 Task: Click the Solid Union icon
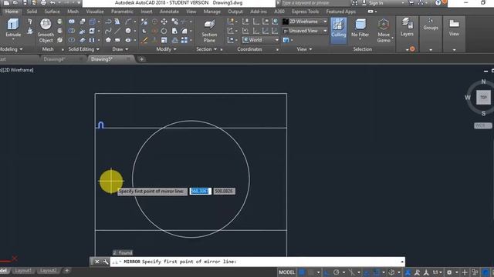(72, 22)
